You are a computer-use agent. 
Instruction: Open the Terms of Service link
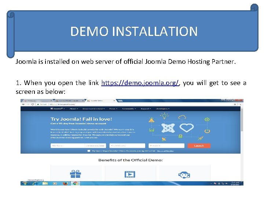(x=165, y=151)
